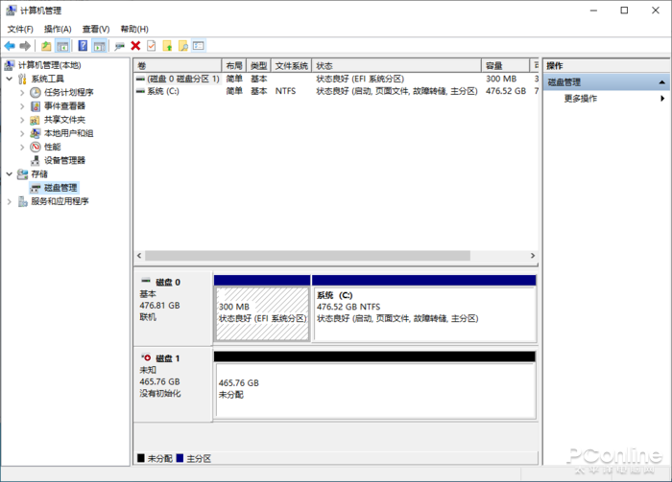Expand the 性能 node

tap(22, 148)
